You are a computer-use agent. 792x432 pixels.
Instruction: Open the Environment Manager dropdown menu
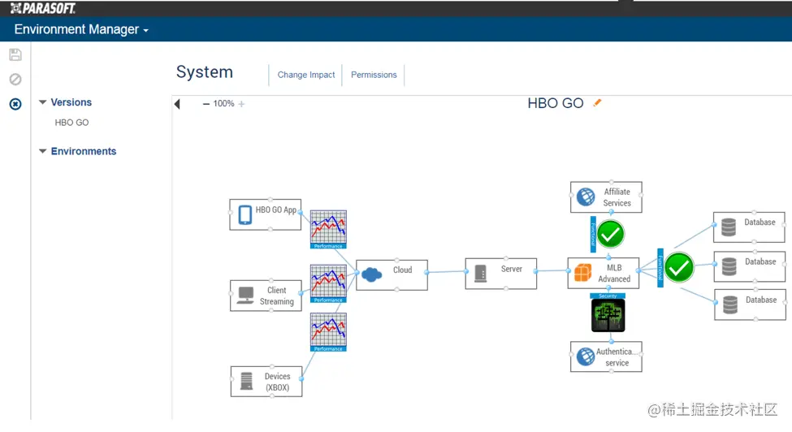(x=81, y=29)
